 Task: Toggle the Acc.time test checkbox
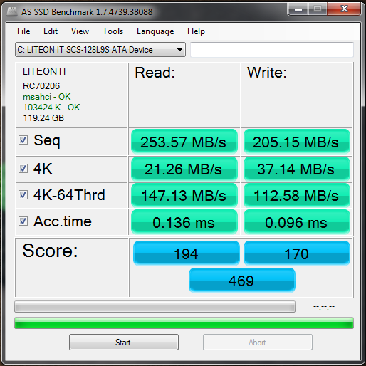click(x=23, y=221)
